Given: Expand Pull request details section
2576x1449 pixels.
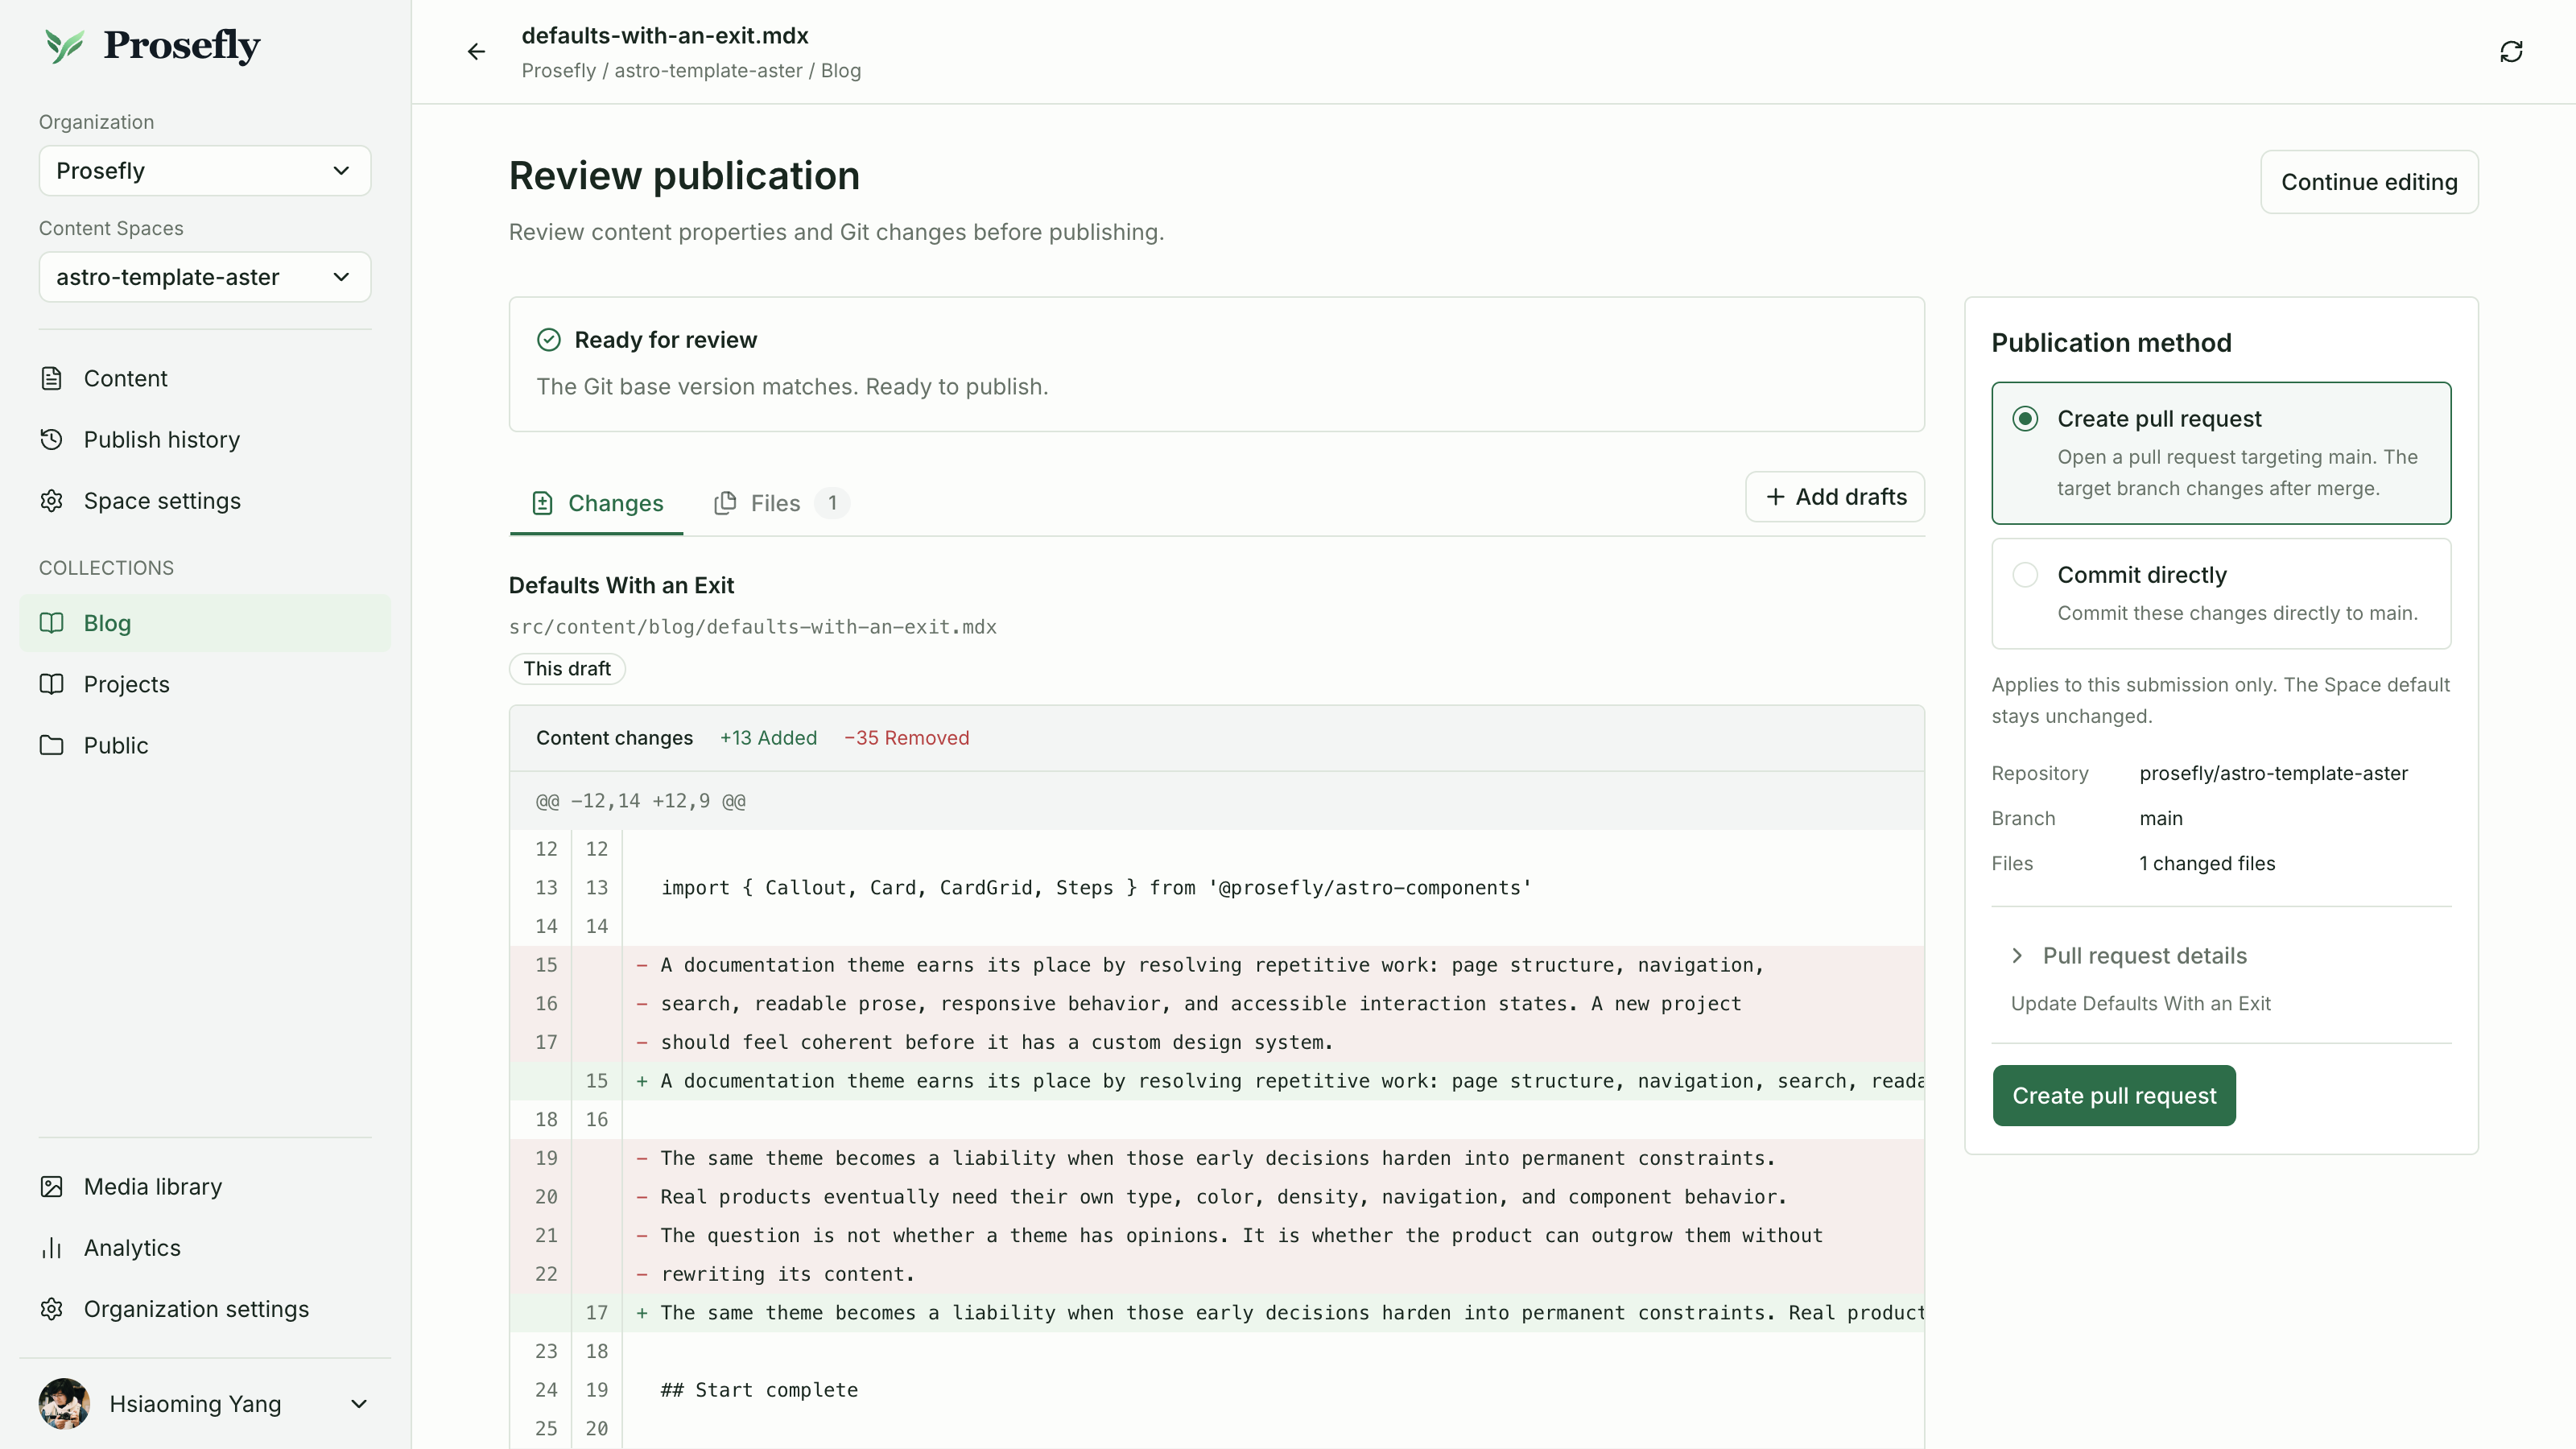Looking at the screenshot, I should [2130, 955].
